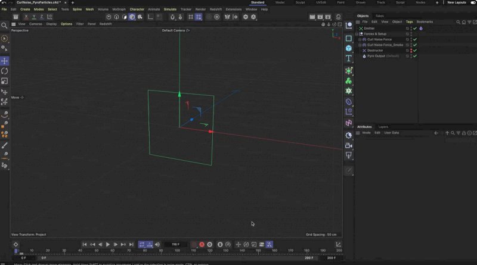This screenshot has height=265, width=477.
Task: Open the Simulate menu
Action: (170, 10)
